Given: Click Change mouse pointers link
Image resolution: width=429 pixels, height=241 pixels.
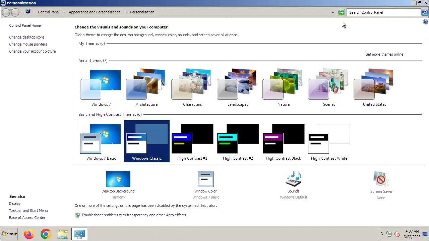Looking at the screenshot, I should 28,44.
